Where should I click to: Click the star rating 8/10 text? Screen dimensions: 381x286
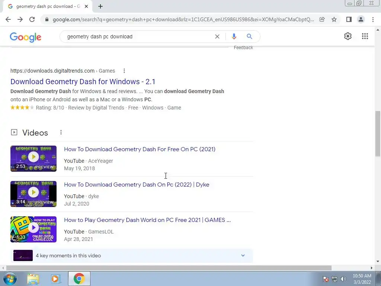click(x=50, y=108)
